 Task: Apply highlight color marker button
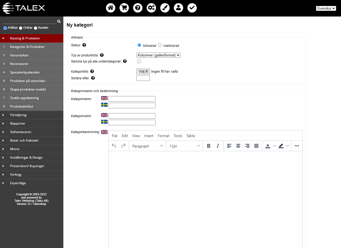pos(281,146)
